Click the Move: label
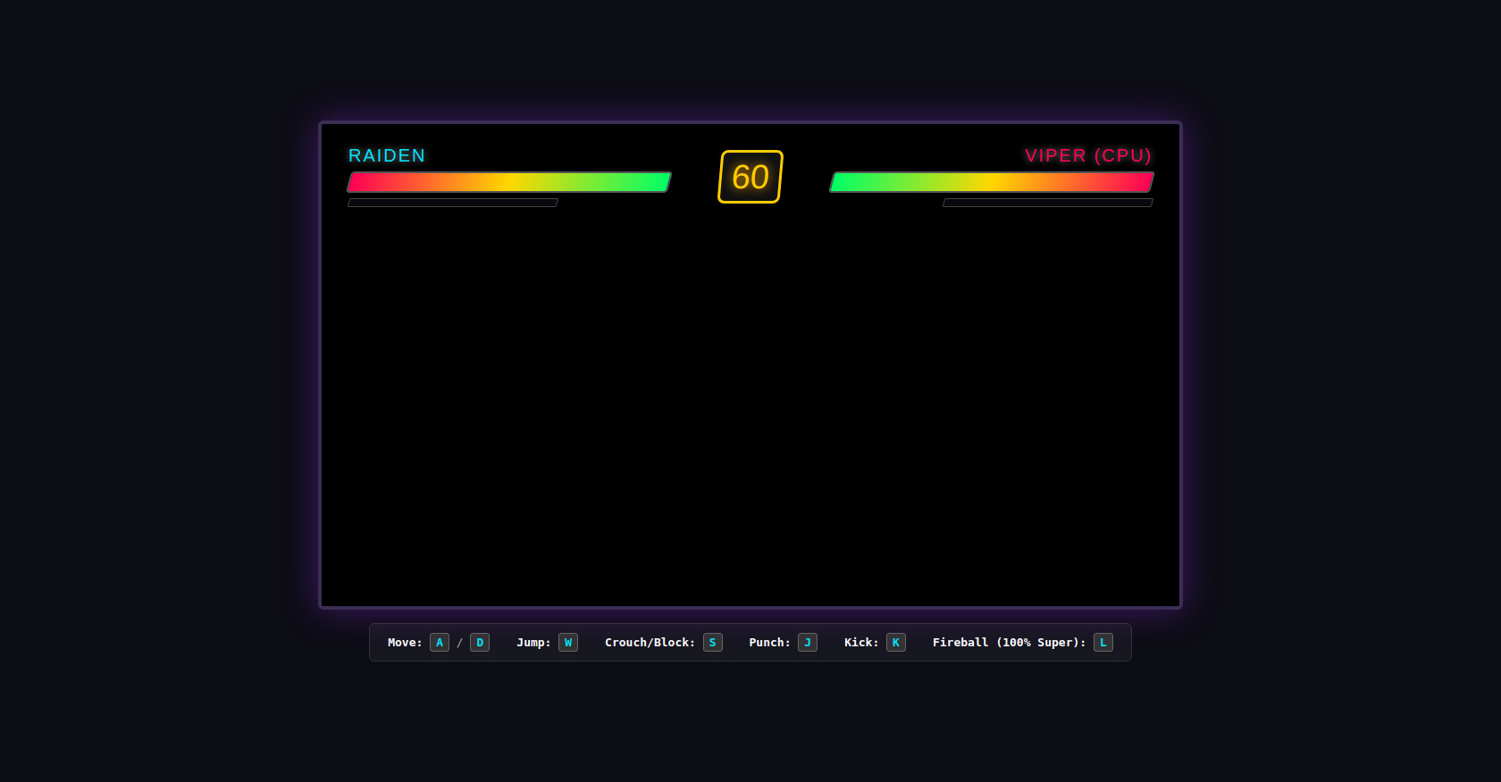Image resolution: width=1501 pixels, height=782 pixels. pyautogui.click(x=405, y=643)
